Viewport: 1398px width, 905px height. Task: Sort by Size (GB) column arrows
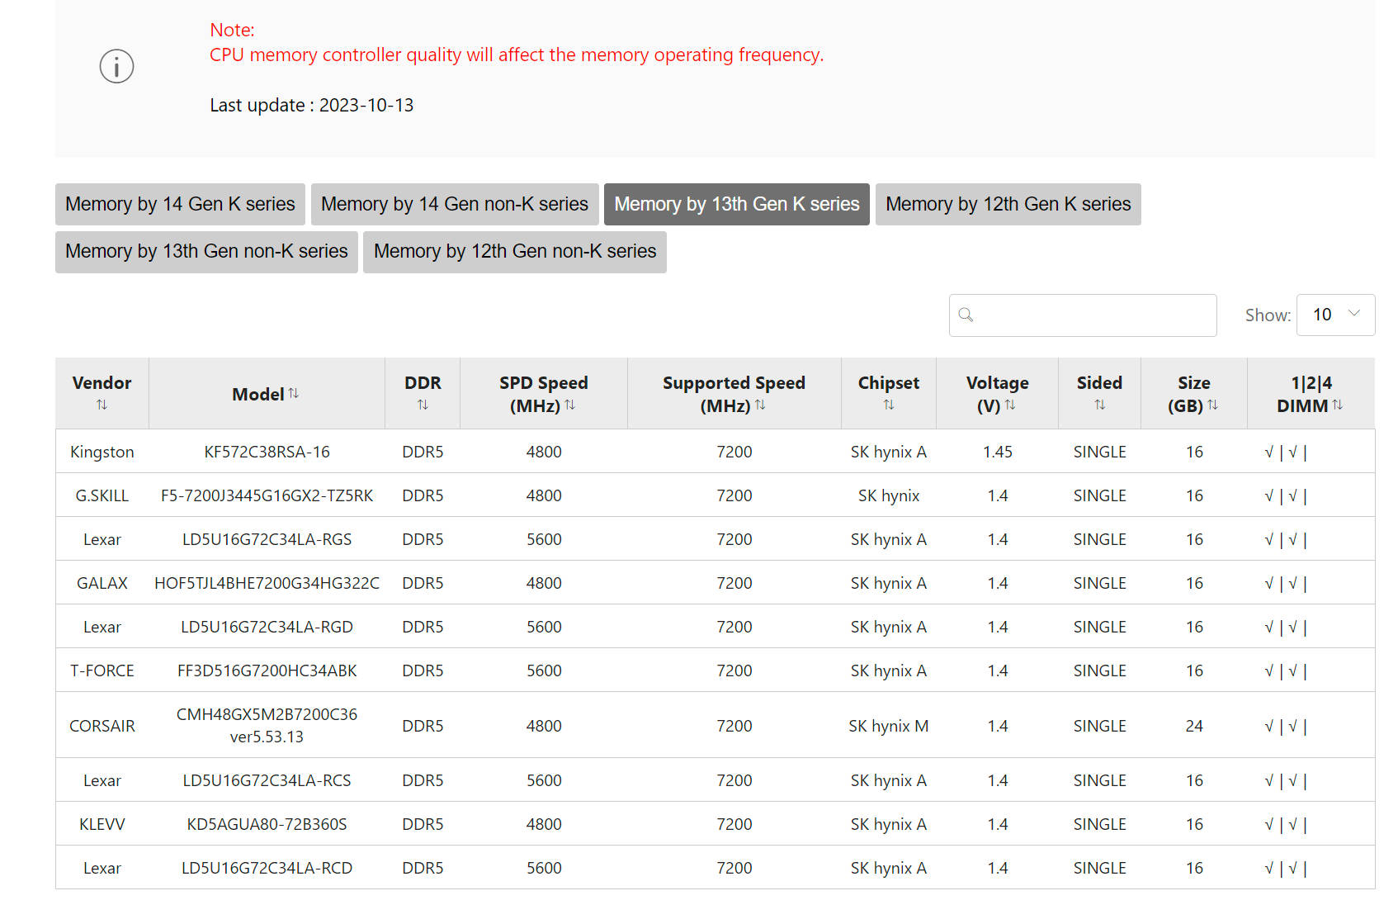click(x=1212, y=405)
